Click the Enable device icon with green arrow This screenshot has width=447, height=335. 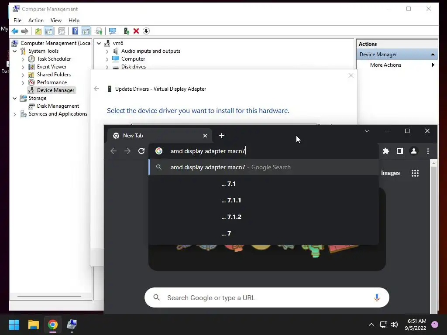[x=126, y=31]
